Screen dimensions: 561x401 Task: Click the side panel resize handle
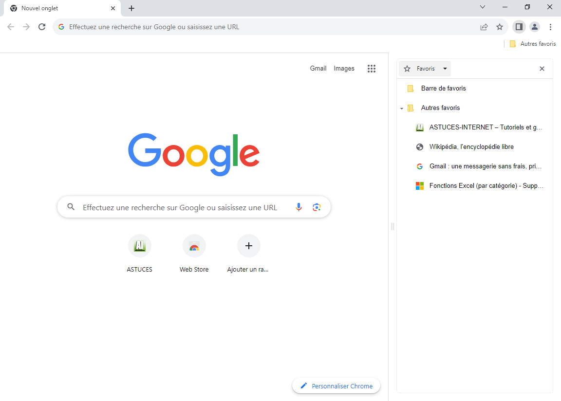click(x=393, y=226)
